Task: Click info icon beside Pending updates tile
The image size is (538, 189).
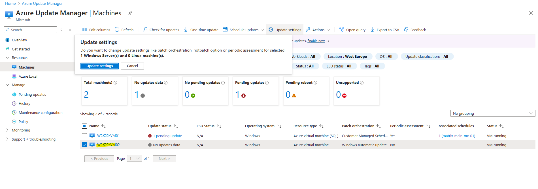Action: pos(267,83)
